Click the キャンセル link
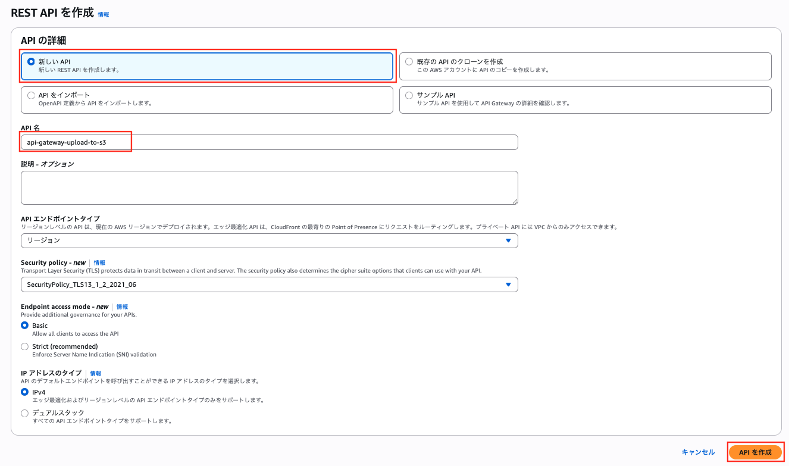This screenshot has width=789, height=466. pos(697,452)
